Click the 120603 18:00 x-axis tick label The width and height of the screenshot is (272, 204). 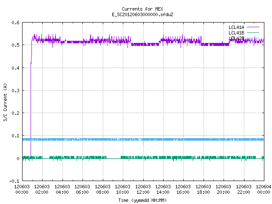203,189
